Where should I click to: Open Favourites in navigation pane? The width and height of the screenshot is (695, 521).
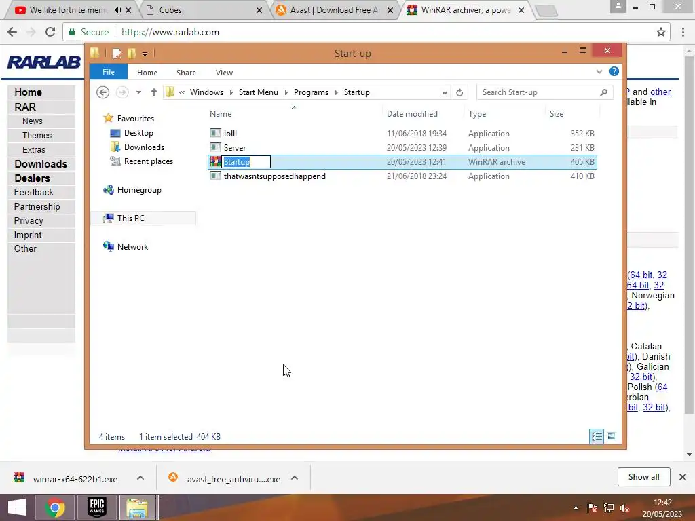[x=136, y=118]
